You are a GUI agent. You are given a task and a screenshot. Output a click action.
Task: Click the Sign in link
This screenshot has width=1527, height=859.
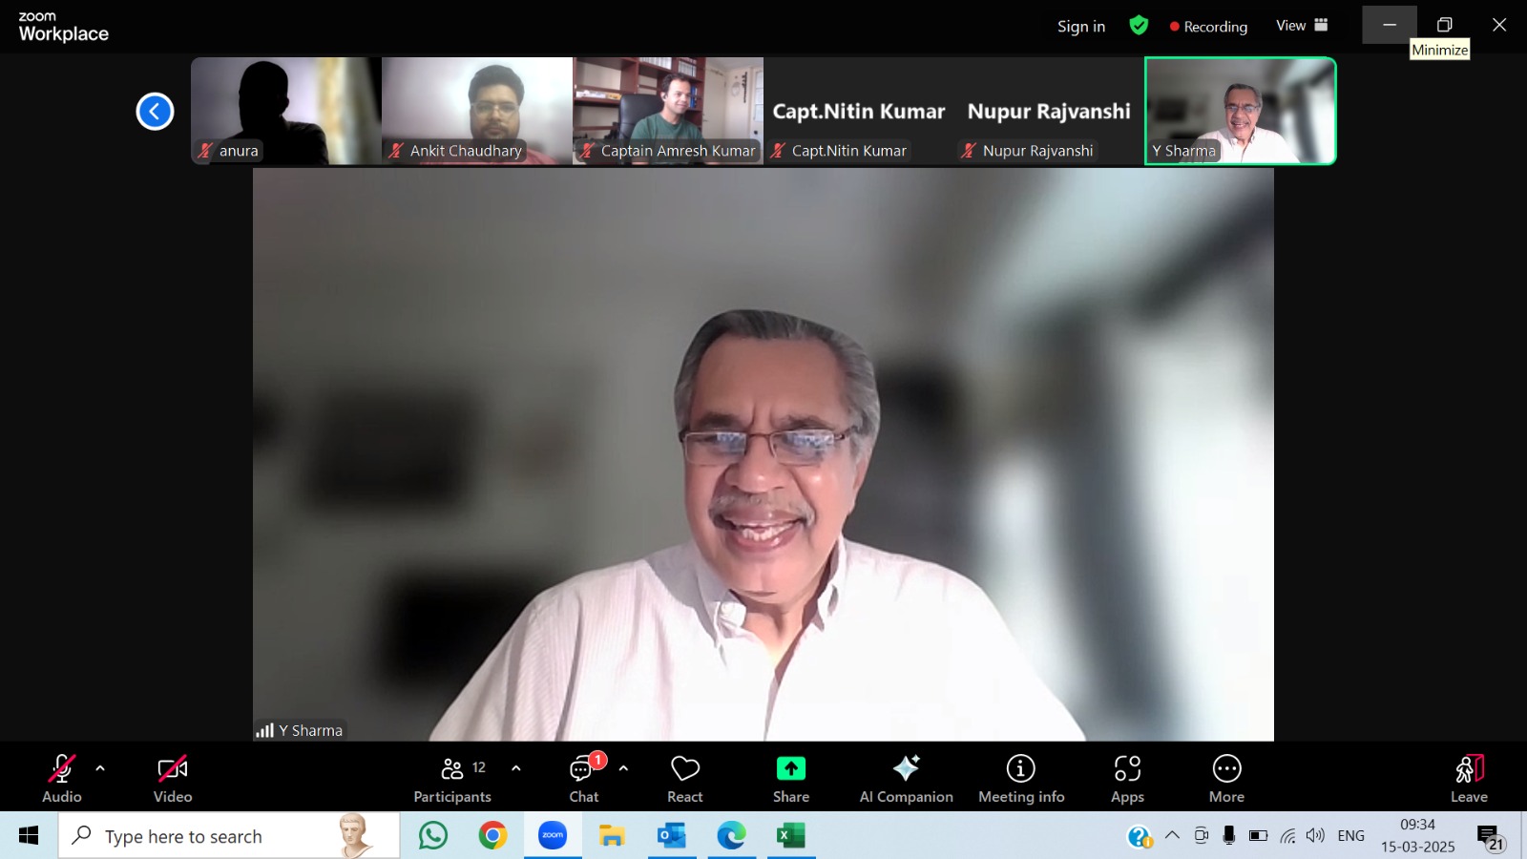1080,27
